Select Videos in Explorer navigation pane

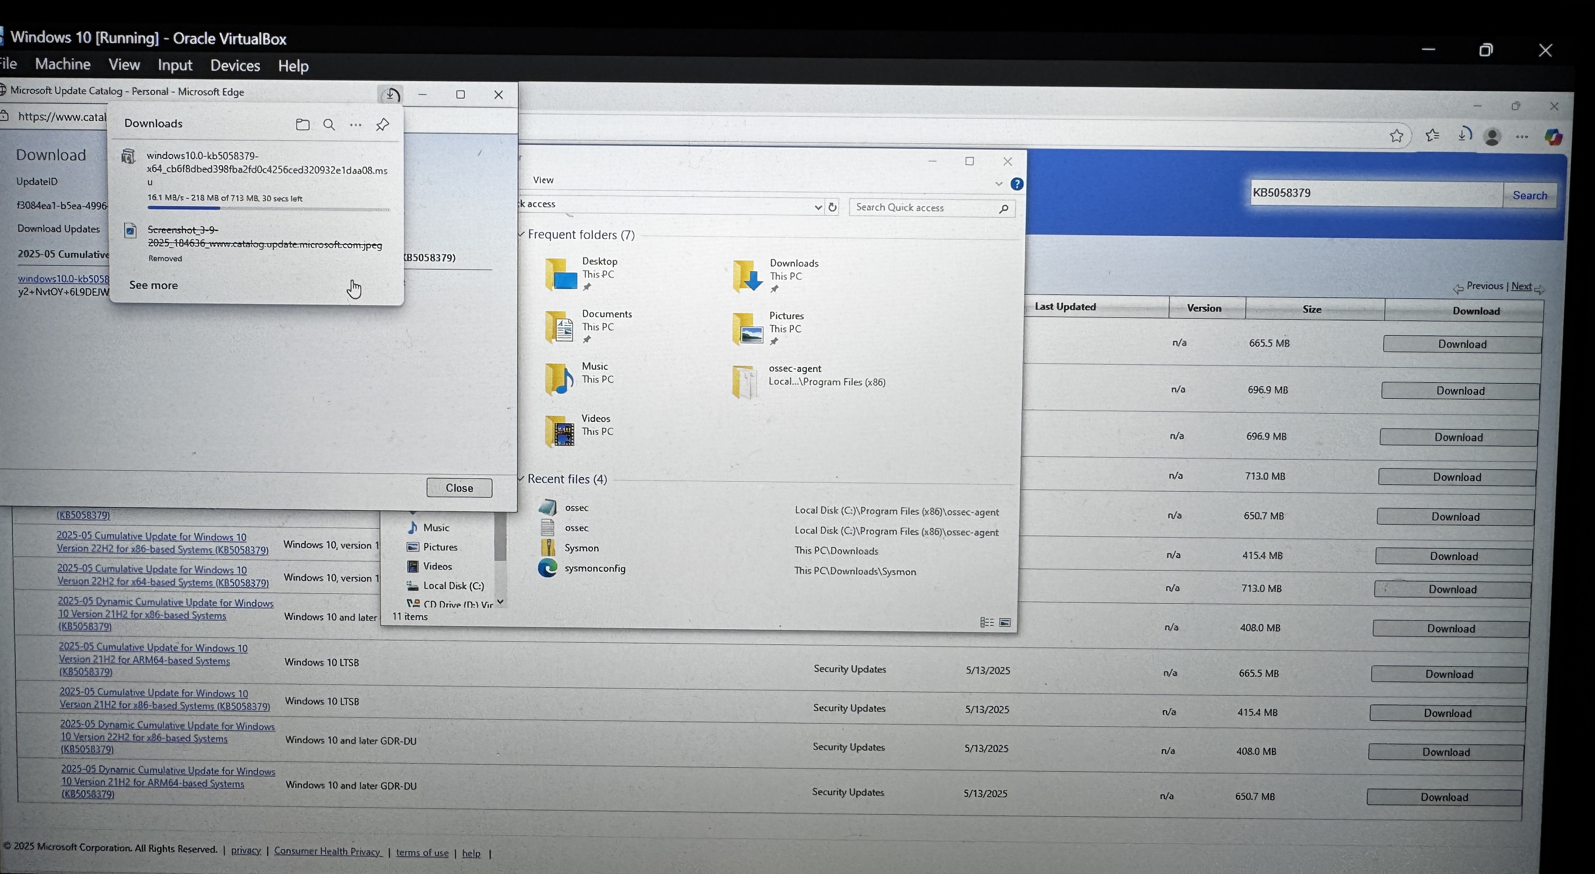coord(429,567)
